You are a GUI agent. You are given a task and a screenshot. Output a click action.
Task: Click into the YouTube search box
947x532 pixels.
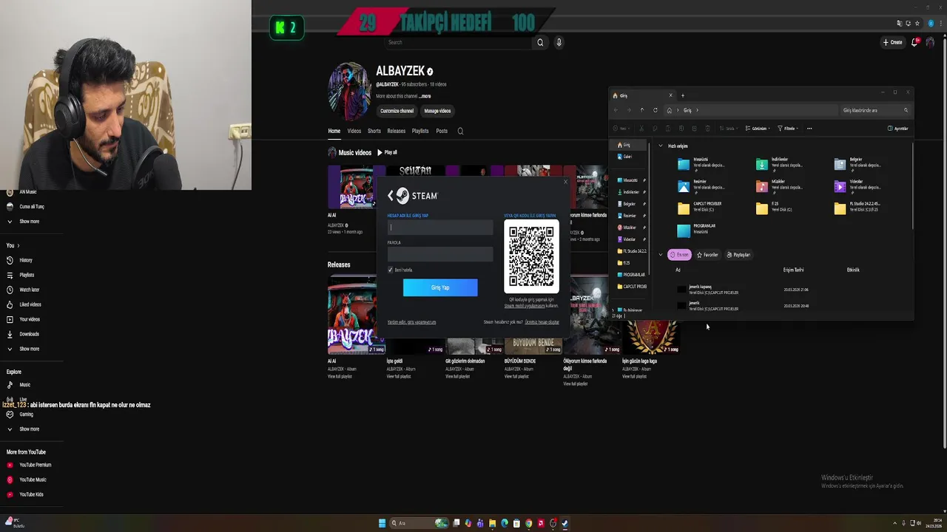pyautogui.click(x=459, y=42)
